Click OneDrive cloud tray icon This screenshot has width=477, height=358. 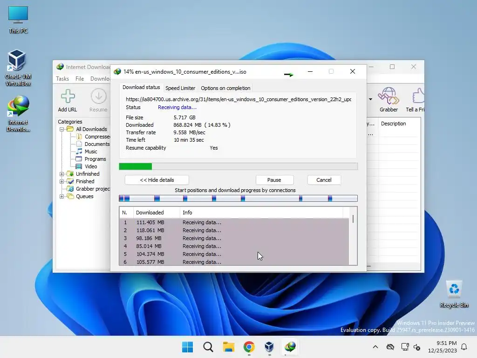click(390, 347)
